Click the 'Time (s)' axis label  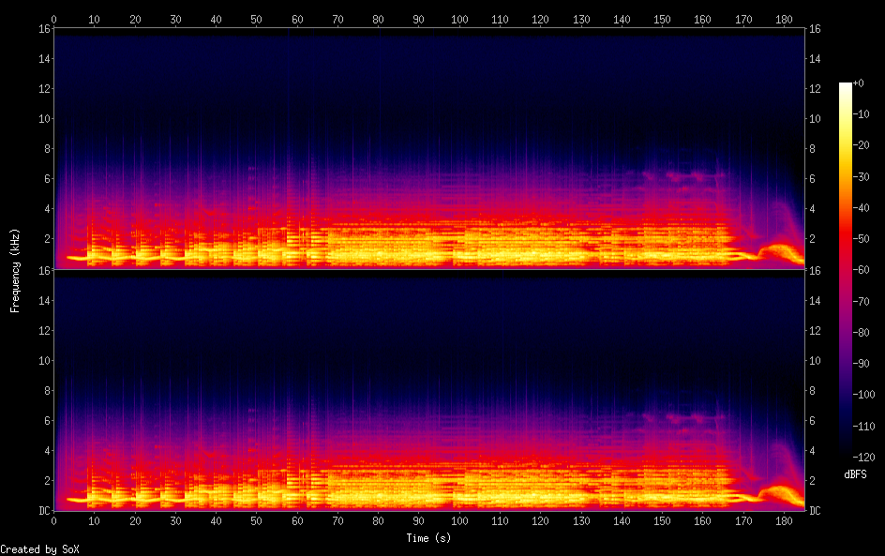(x=429, y=538)
